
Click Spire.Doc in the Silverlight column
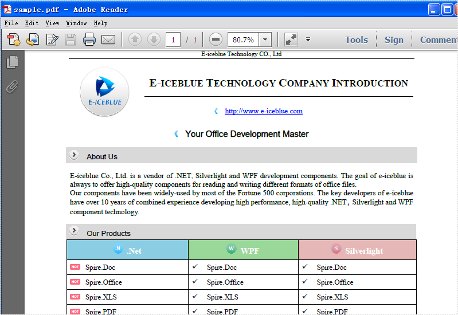(x=331, y=267)
